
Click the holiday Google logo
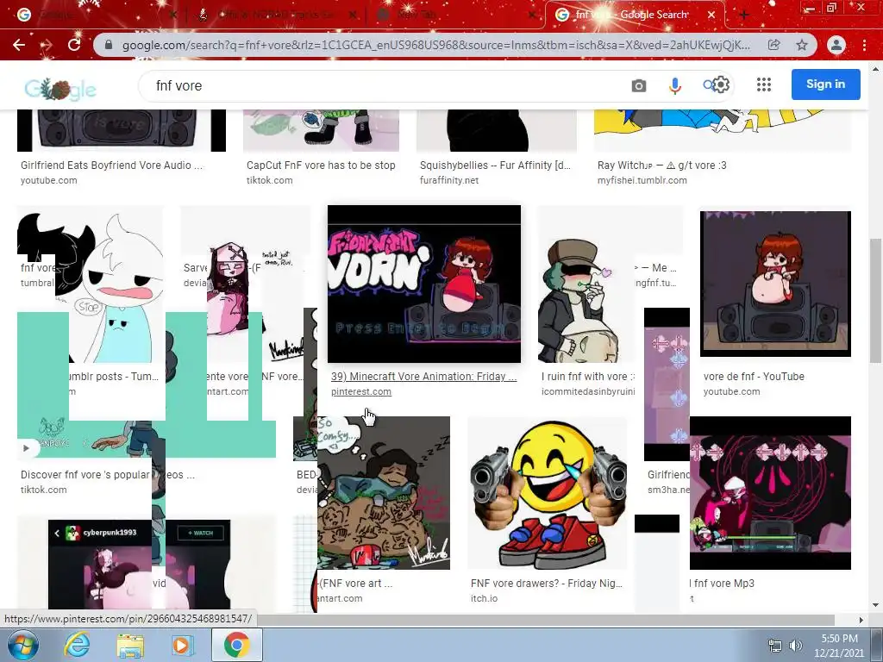[x=60, y=89]
